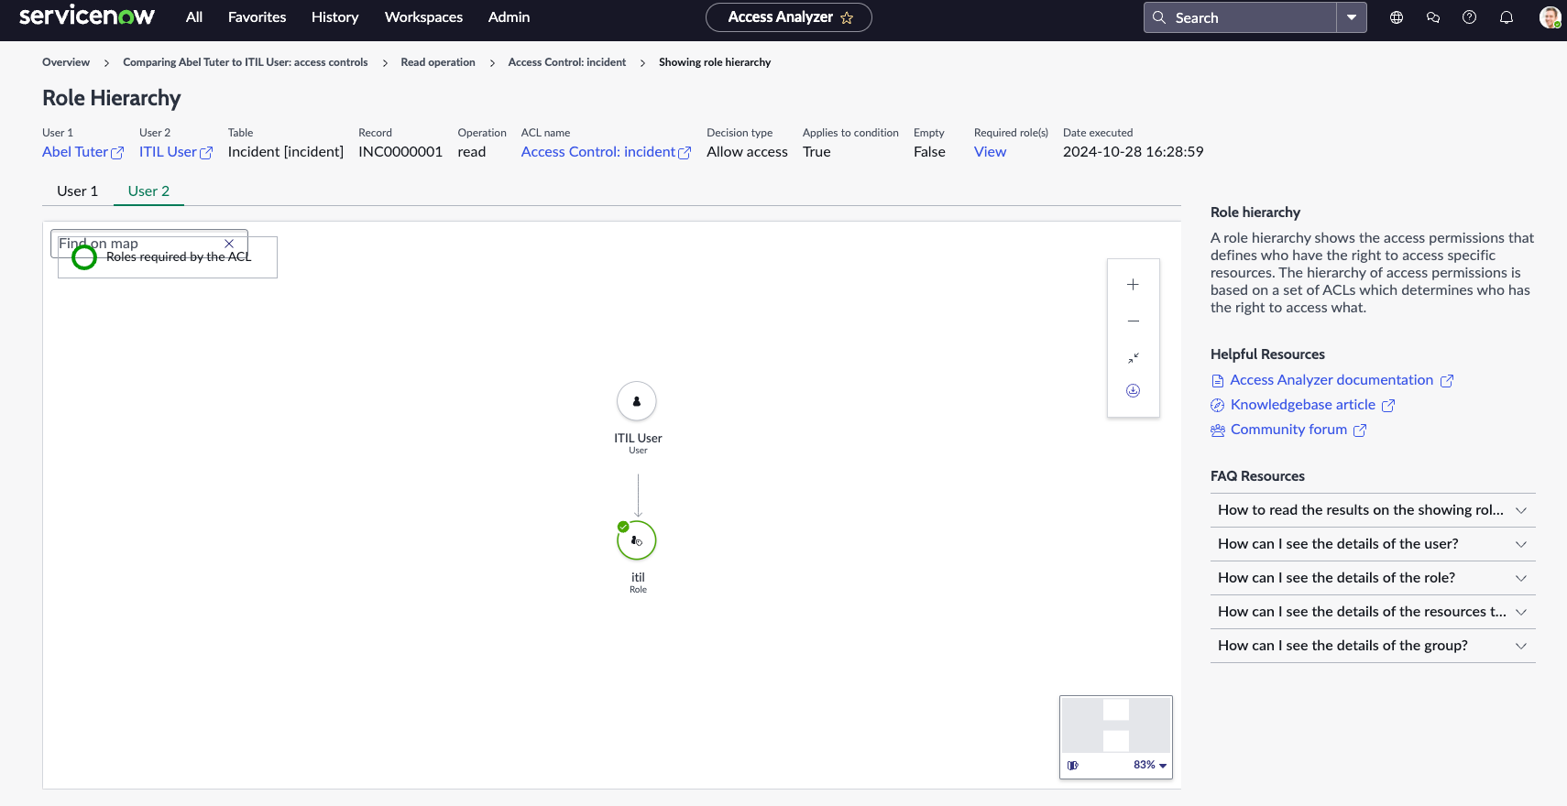Click the Allow access decision type value
The width and height of the screenshot is (1567, 806).
click(747, 152)
